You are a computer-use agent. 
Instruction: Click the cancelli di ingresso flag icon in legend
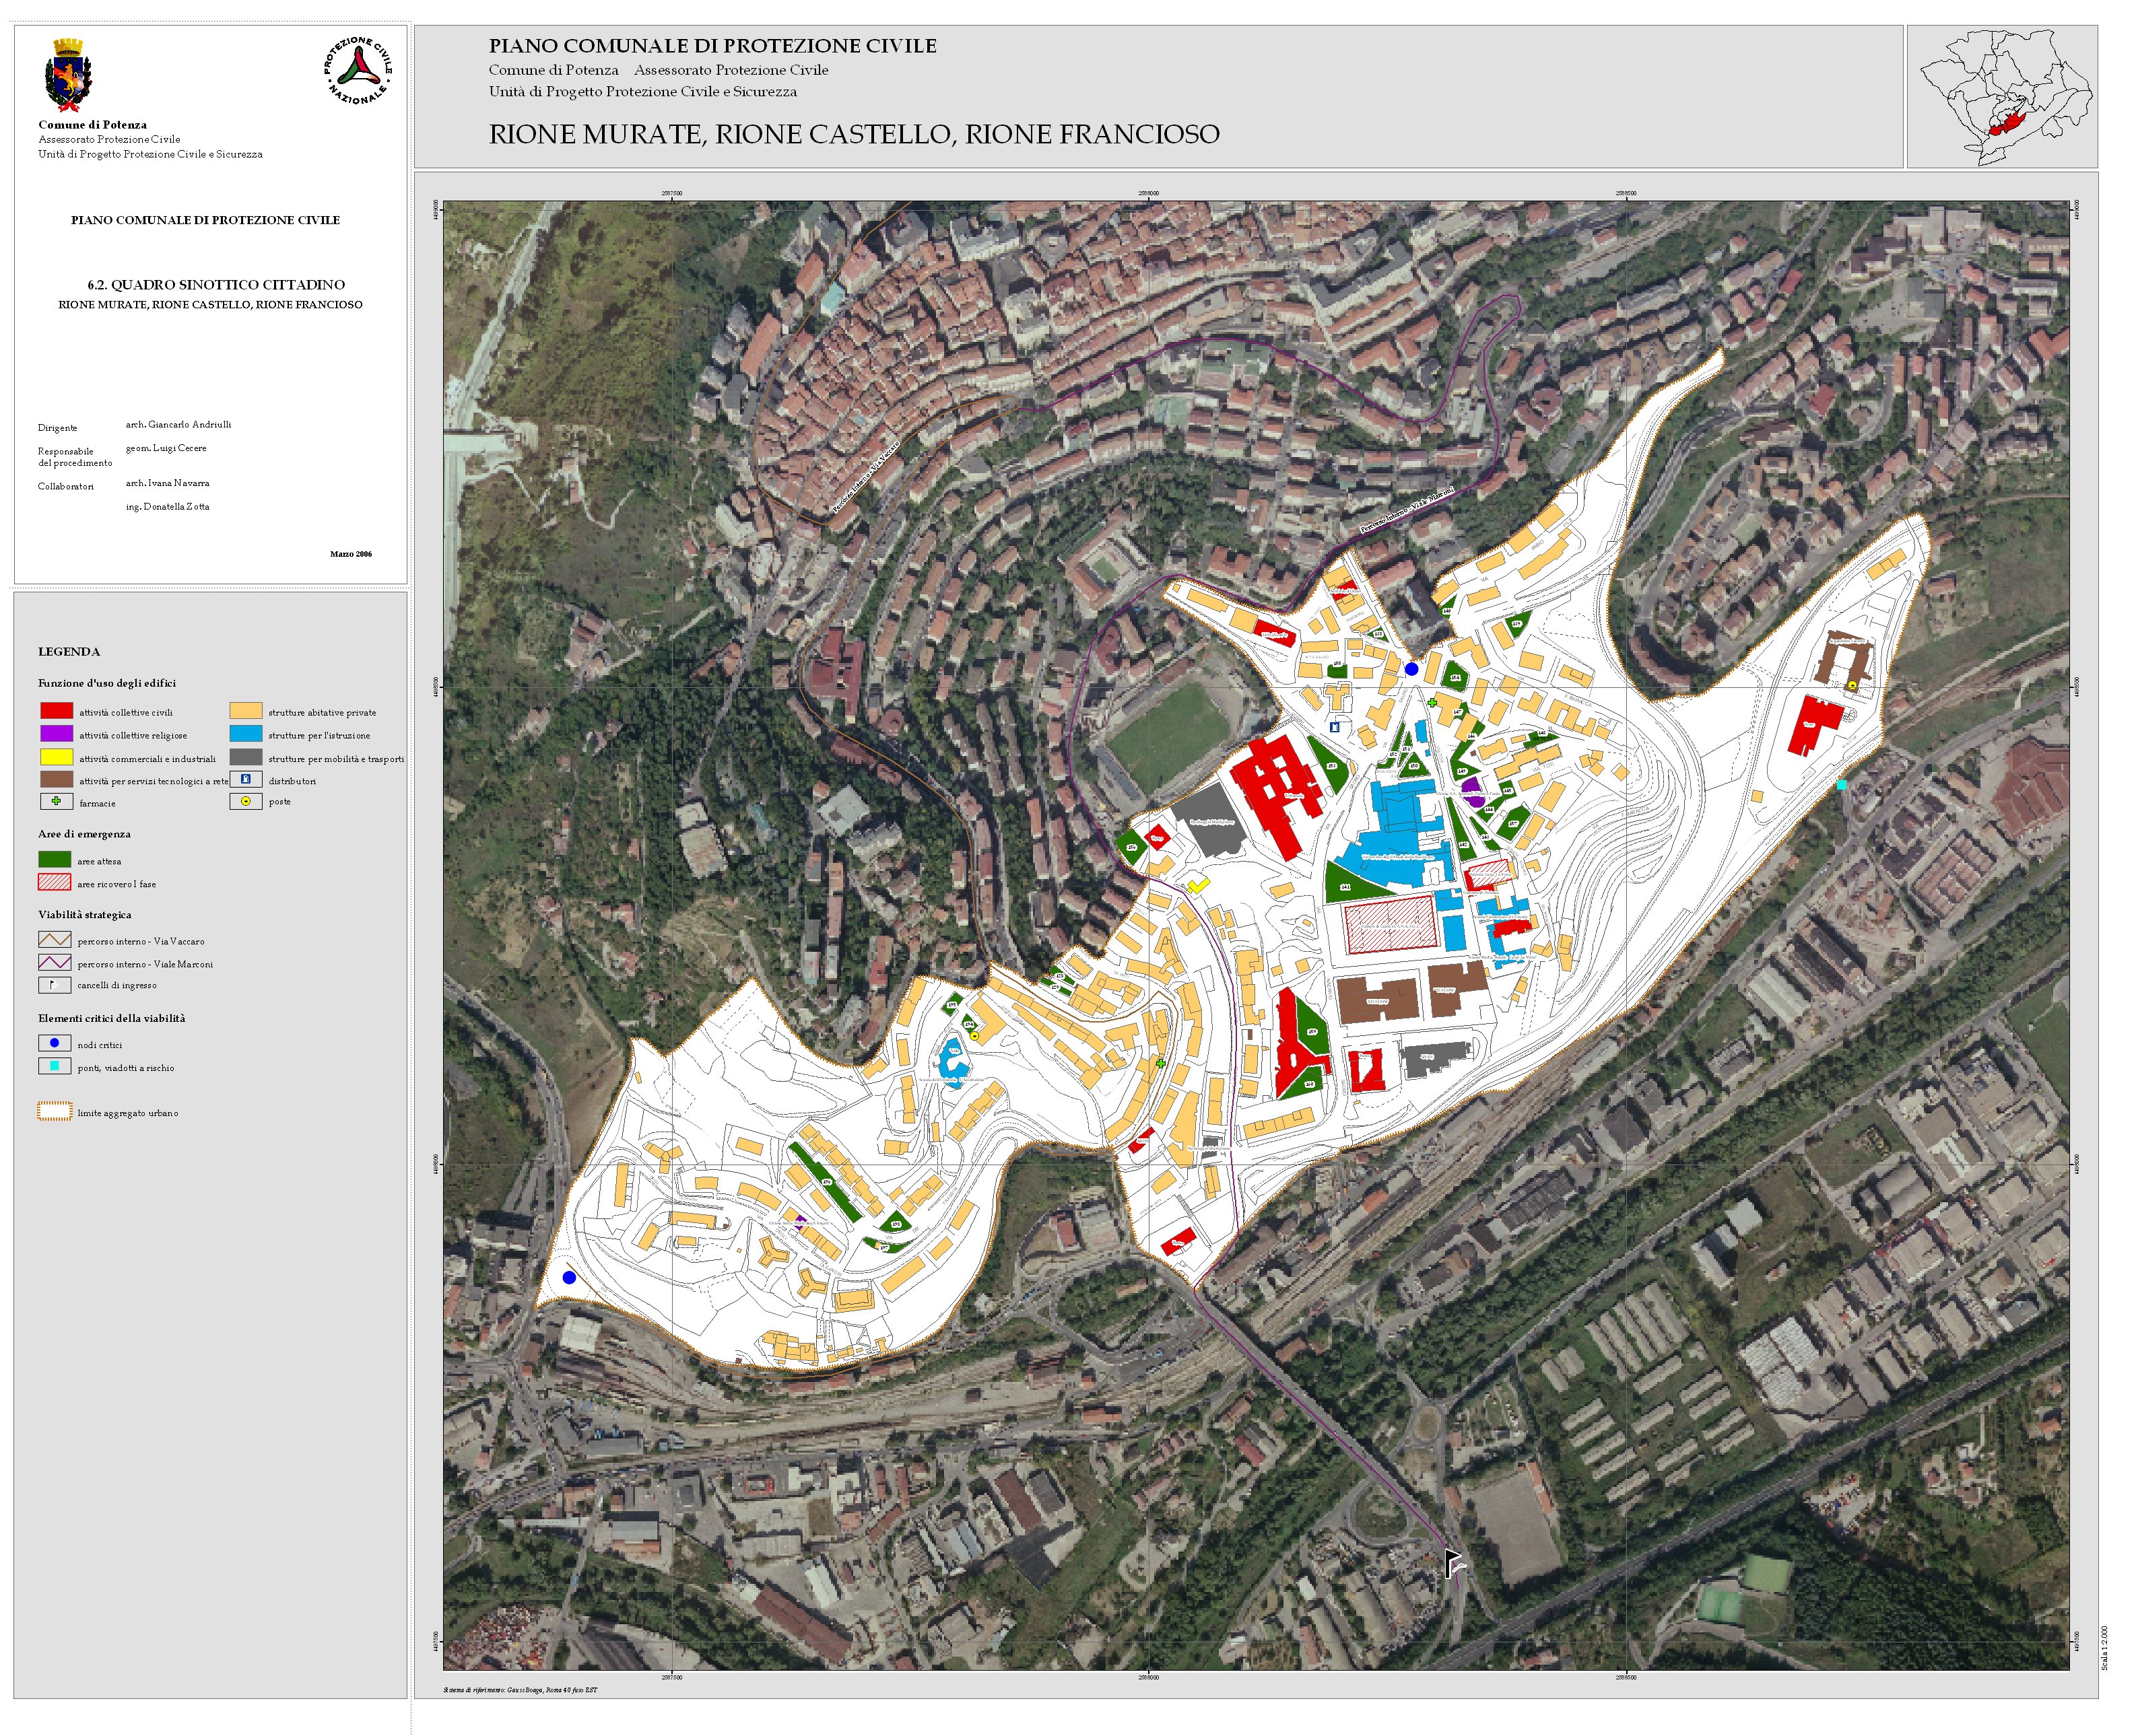pos(54,984)
